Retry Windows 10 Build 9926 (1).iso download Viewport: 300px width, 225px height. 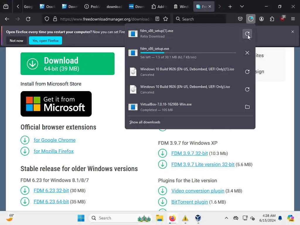tap(247, 72)
